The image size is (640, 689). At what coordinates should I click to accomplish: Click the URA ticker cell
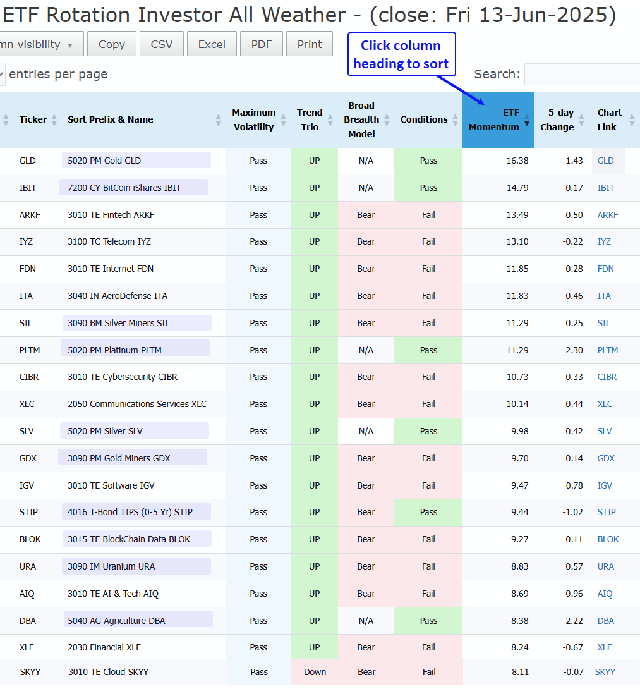(28, 567)
